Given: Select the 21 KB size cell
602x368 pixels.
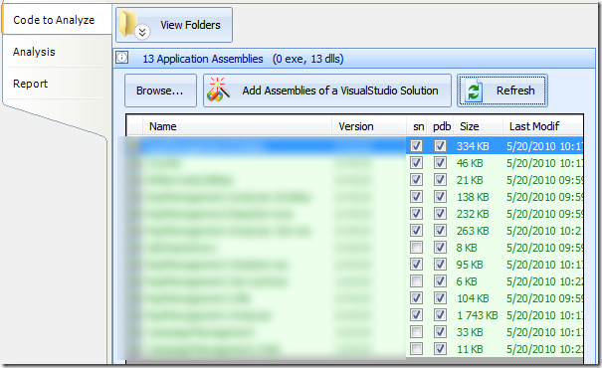Looking at the screenshot, I should click(470, 180).
